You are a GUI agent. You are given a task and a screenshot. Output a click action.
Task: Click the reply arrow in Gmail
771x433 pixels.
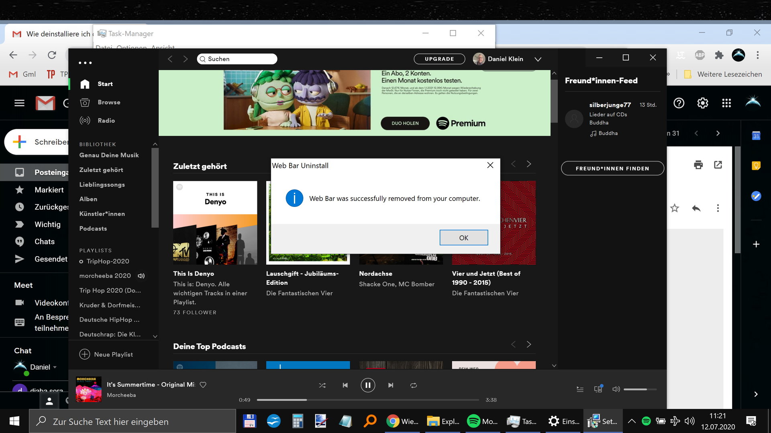(696, 208)
